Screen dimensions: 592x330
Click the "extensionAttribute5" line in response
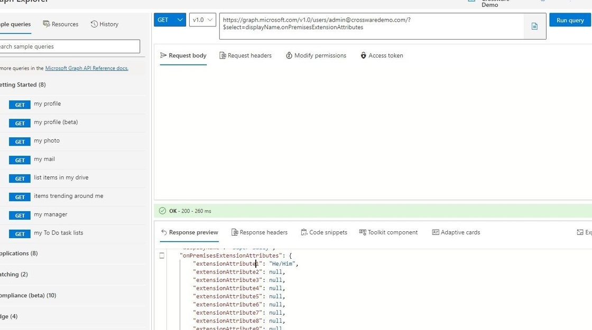[x=238, y=296]
